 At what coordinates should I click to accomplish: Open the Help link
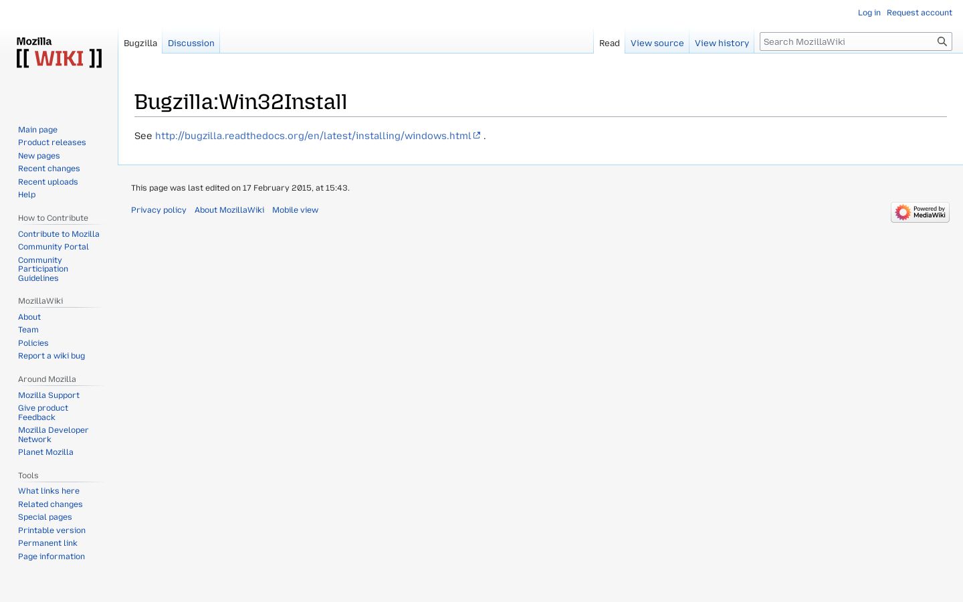click(27, 195)
